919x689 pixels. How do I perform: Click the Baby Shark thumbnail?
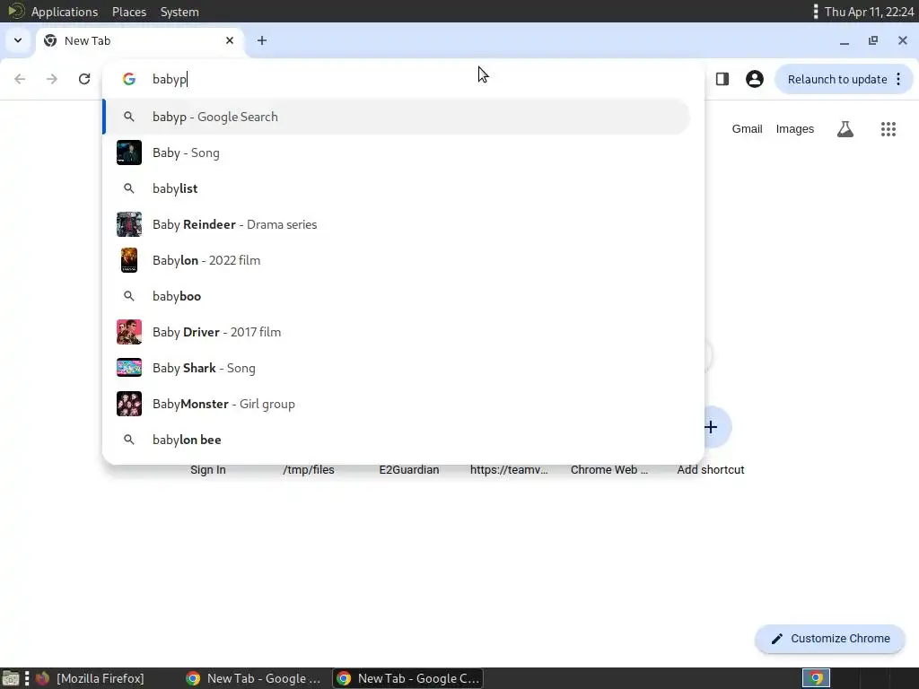(x=129, y=368)
